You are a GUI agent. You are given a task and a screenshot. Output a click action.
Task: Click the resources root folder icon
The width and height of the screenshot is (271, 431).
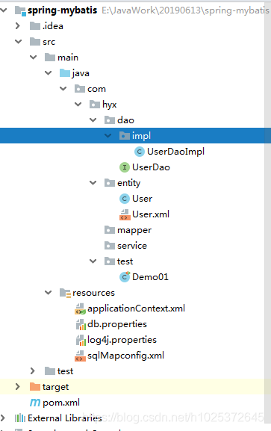pos(66,293)
